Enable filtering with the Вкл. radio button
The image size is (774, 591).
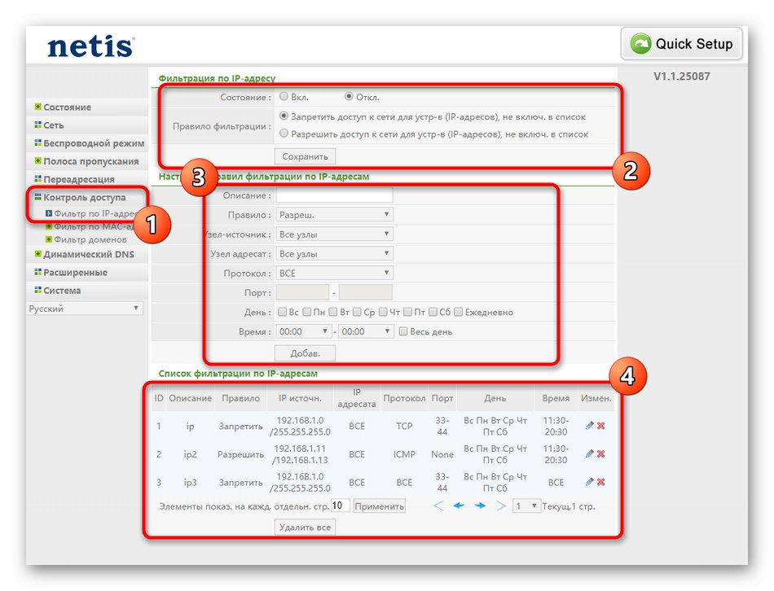[284, 97]
